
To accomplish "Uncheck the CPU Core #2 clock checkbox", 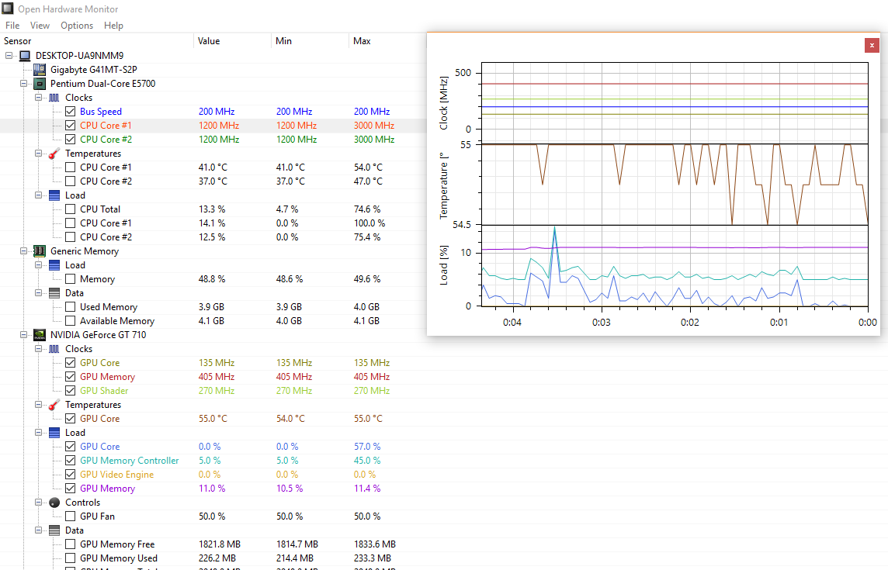I will [70, 140].
